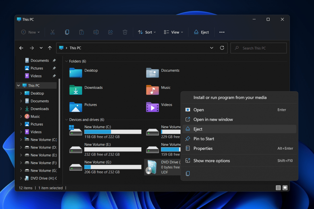Click the Paste icon in the toolbar
The image size is (314, 209).
tap(81, 32)
